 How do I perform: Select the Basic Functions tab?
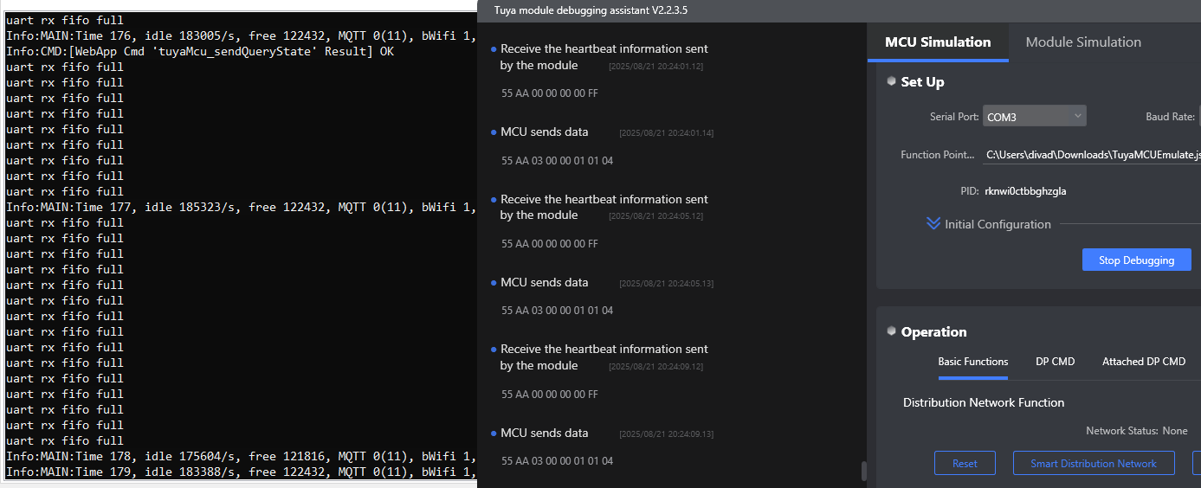(x=972, y=362)
